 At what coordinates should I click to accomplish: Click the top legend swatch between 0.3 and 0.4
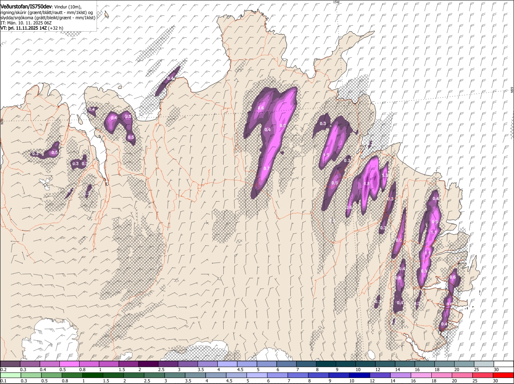(x=30, y=364)
